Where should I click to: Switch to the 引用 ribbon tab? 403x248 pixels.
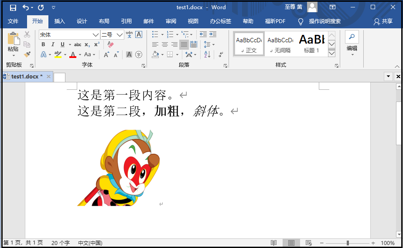[126, 21]
